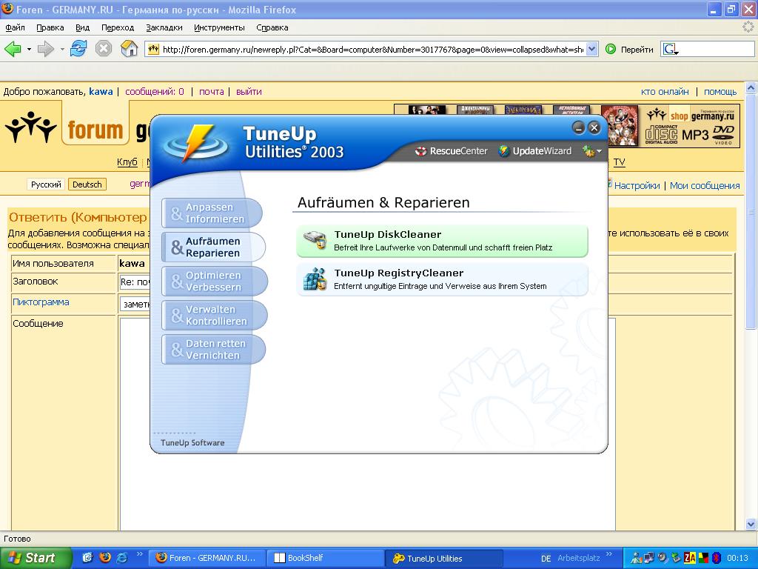The height and width of the screenshot is (569, 758).
Task: Select the Verwalten & Kontrollieren category
Action: coord(214,315)
